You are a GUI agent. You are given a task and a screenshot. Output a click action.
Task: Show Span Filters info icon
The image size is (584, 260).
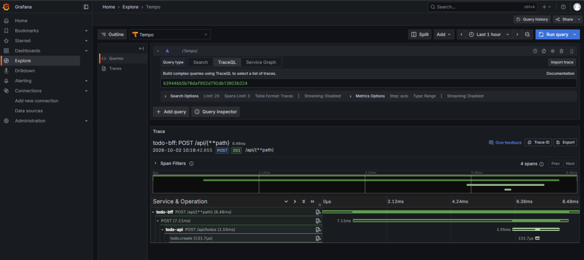192,164
